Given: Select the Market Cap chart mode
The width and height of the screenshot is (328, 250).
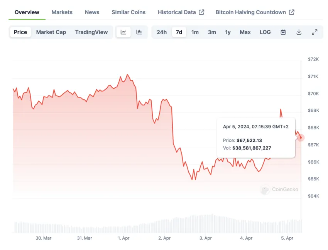Looking at the screenshot, I should point(51,32).
